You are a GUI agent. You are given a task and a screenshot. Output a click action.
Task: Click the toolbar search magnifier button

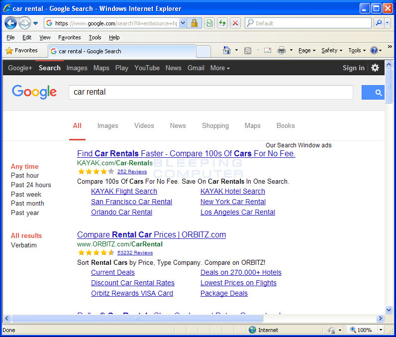[379, 23]
